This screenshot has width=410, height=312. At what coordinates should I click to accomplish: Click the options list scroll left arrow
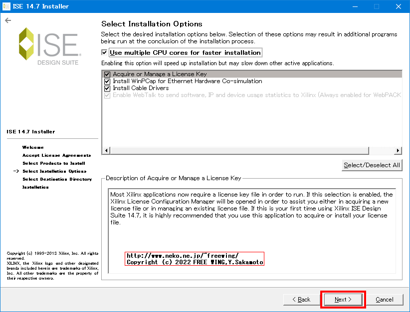click(106, 150)
